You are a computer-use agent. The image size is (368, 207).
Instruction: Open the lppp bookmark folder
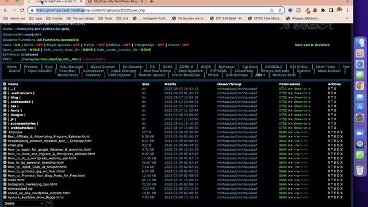[x=36, y=18]
